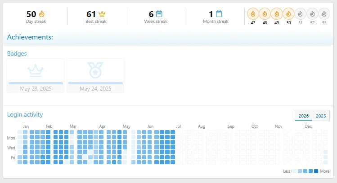Open the medal badge dated May 24, 2025
The height and width of the screenshot is (183, 337).
pyautogui.click(x=95, y=76)
